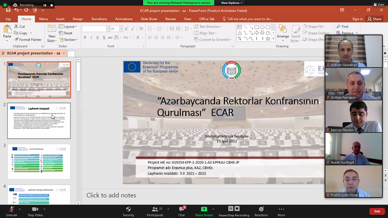Image resolution: width=388 pixels, height=218 pixels.
Task: Click Sign in in PowerPoint
Action: (x=357, y=18)
